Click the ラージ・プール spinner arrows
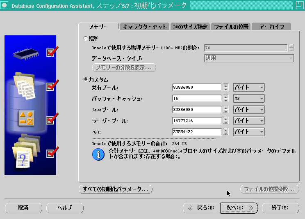 tap(225, 121)
